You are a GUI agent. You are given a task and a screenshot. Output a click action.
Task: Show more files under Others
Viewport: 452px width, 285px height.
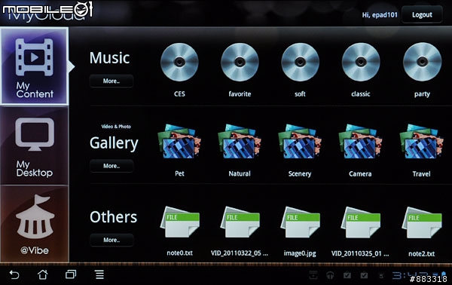pyautogui.click(x=111, y=240)
